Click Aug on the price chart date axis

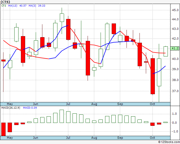(94, 104)
